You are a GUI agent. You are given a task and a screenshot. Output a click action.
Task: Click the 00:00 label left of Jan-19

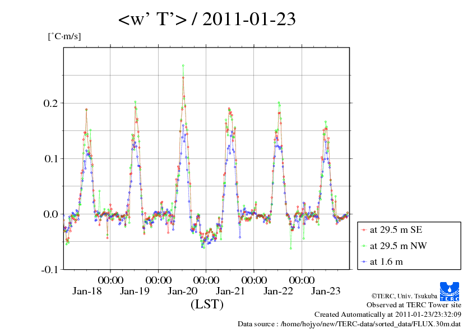(x=110, y=280)
